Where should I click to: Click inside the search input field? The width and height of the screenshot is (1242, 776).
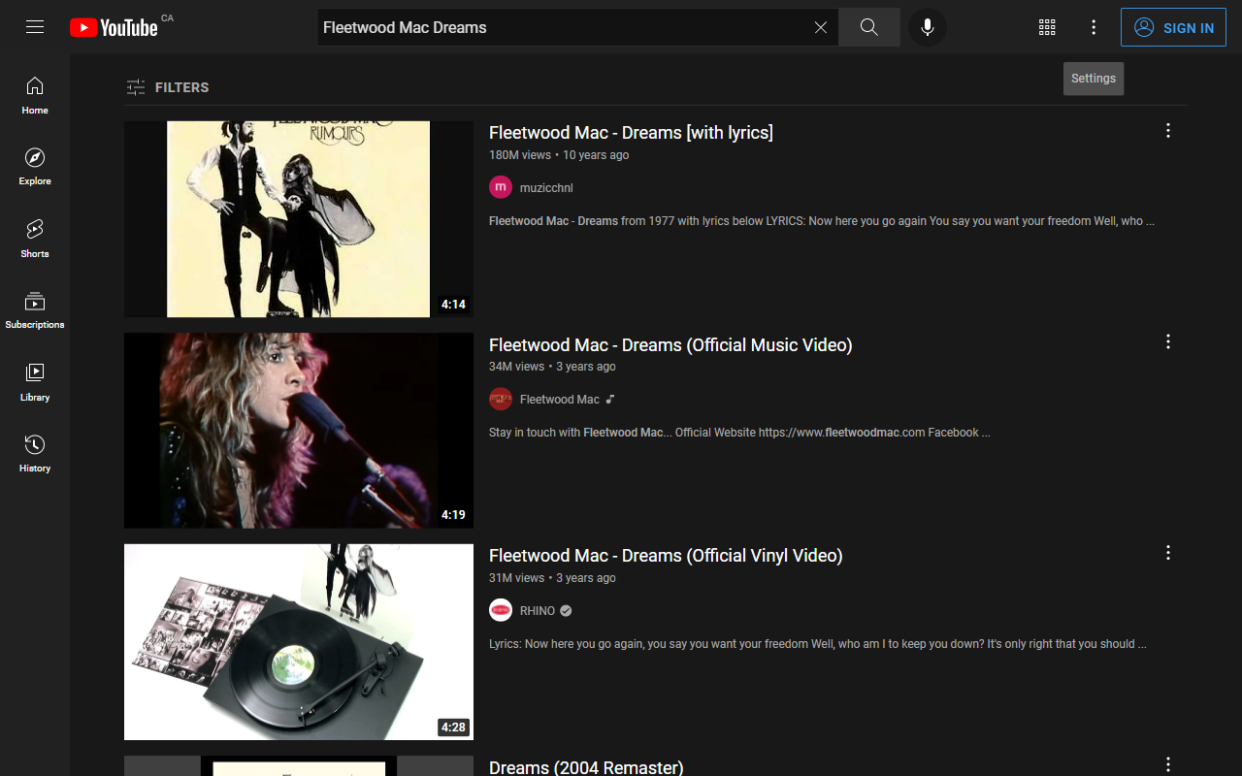563,27
